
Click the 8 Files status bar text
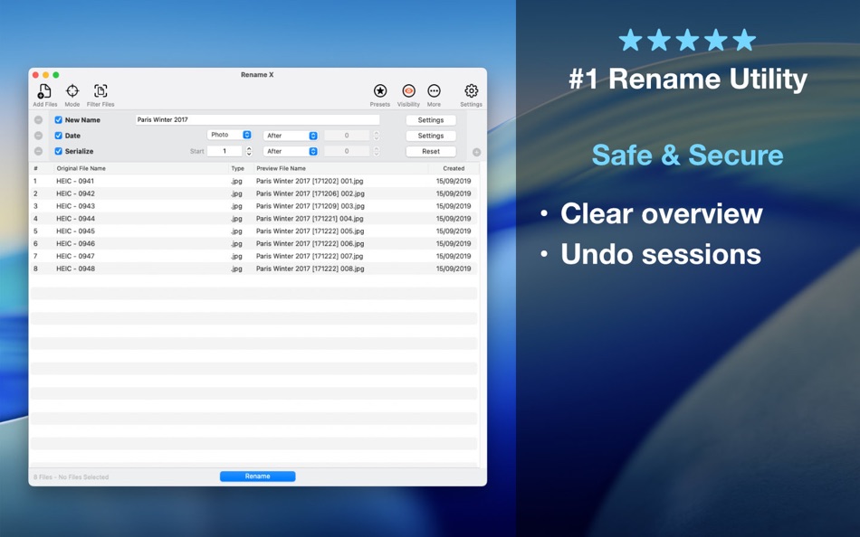coord(71,476)
